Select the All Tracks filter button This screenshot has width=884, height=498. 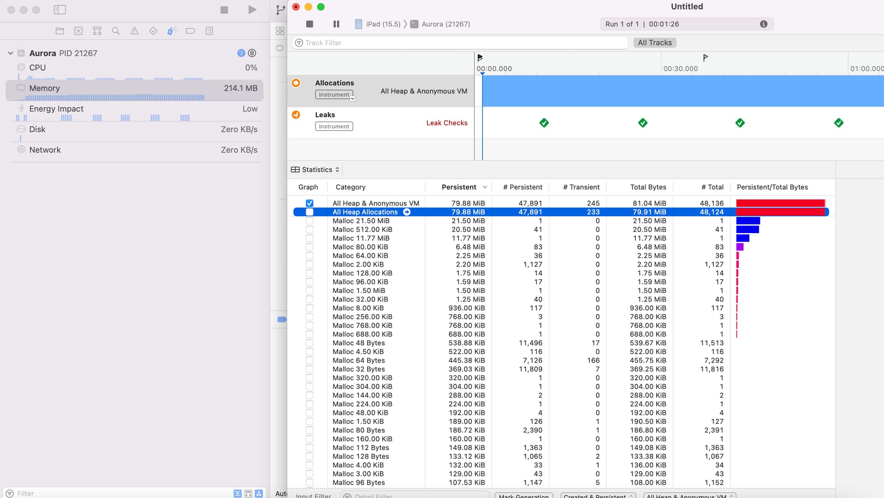tap(654, 42)
